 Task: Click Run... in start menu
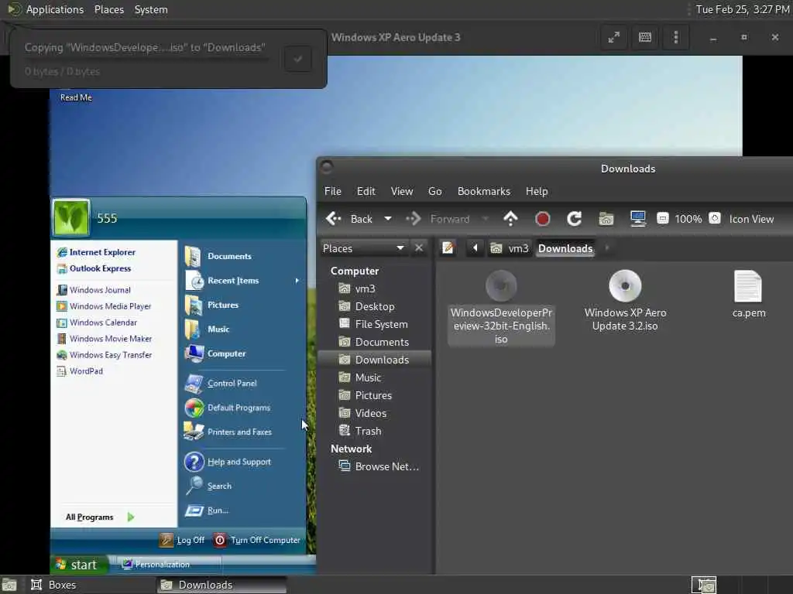pos(208,510)
